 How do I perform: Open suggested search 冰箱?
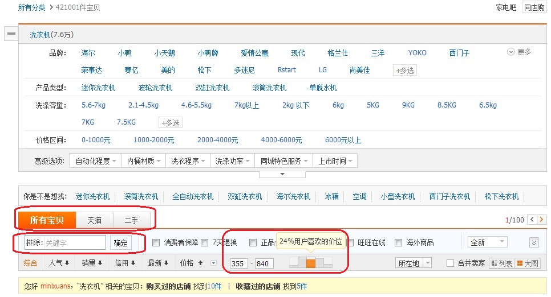pyautogui.click(x=332, y=196)
